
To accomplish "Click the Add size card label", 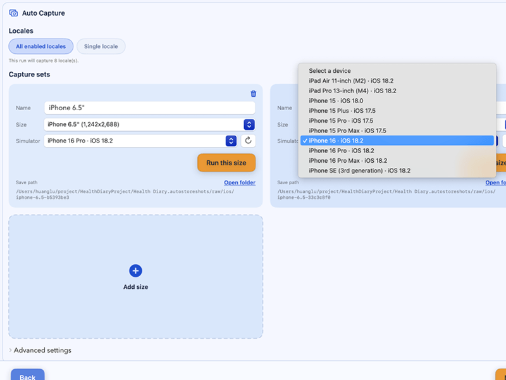I will [x=135, y=287].
